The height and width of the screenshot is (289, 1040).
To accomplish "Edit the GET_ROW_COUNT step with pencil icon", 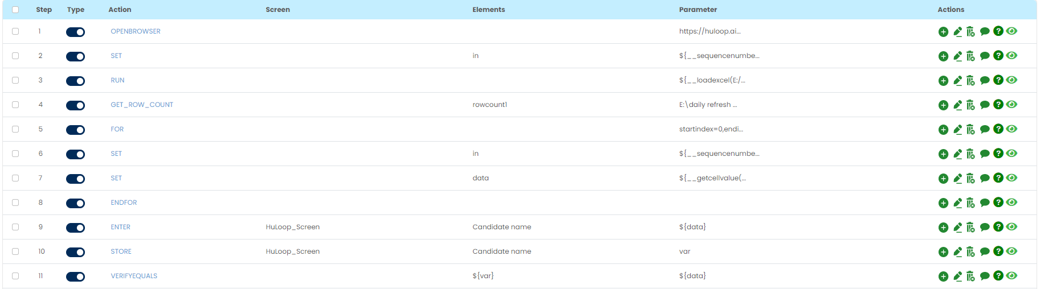I will click(957, 105).
